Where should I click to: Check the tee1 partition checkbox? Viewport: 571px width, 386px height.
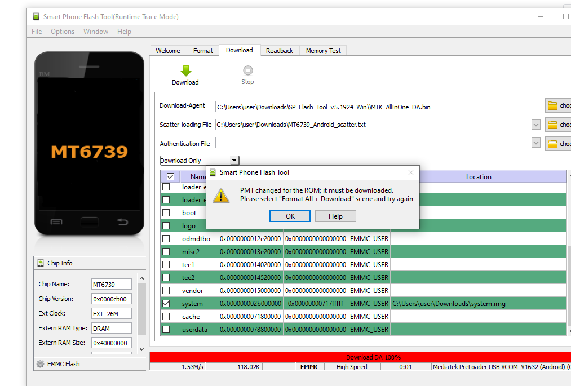tap(166, 264)
